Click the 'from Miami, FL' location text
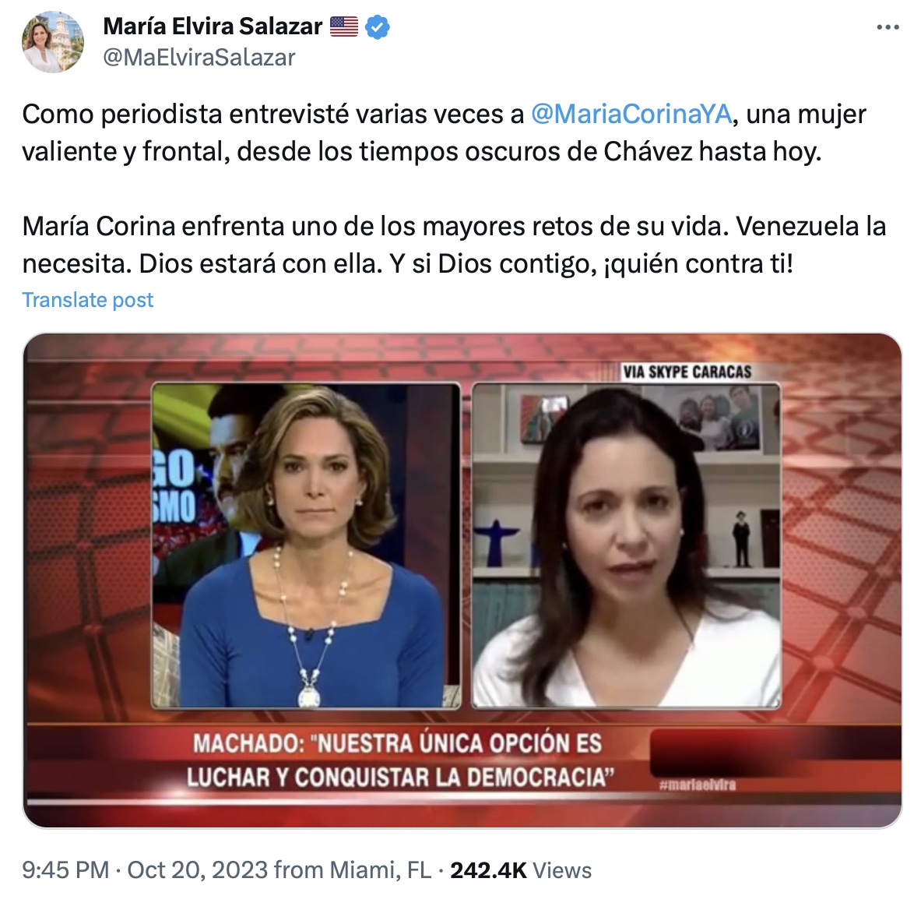 (x=353, y=870)
